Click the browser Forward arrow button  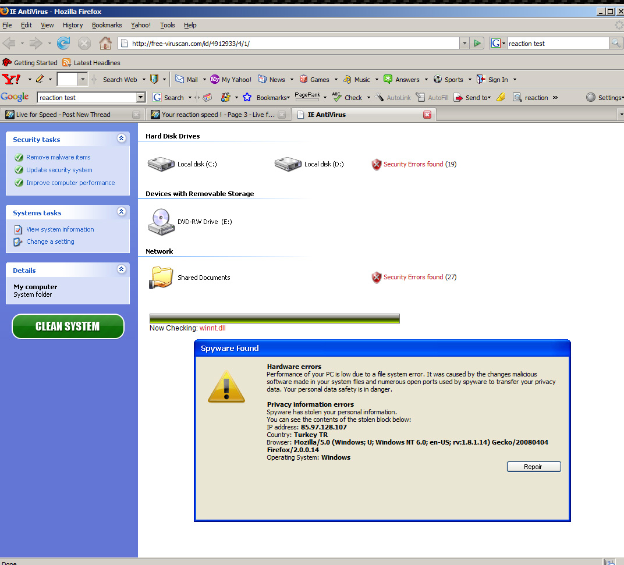[x=36, y=43]
